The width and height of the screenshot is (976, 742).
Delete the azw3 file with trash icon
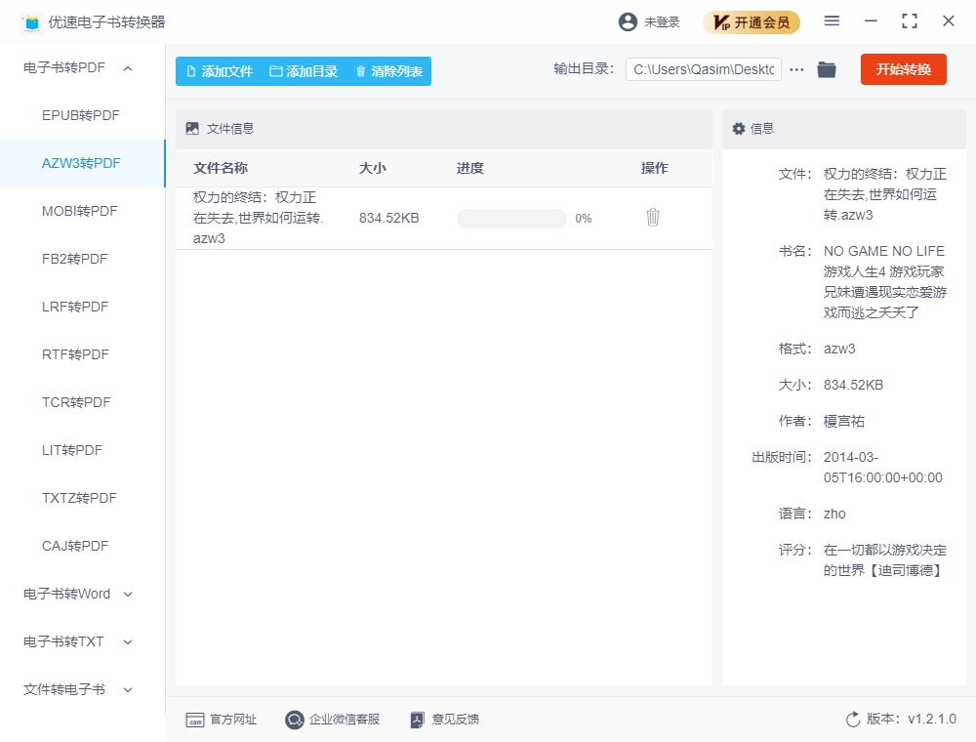(x=653, y=218)
